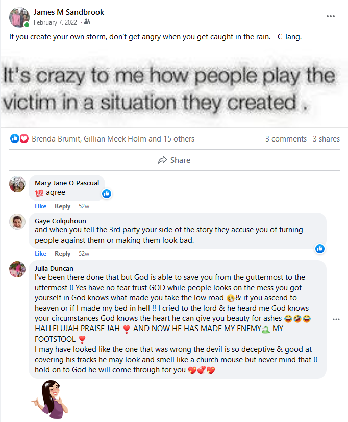Open the 3 comments link
The height and width of the screenshot is (422, 348).
[x=286, y=139]
